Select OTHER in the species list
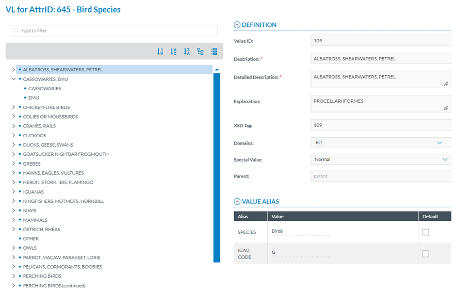The height and width of the screenshot is (291, 457). tap(30, 238)
